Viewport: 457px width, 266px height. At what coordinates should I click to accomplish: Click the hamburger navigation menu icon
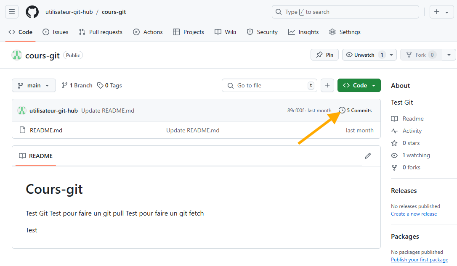pos(11,12)
